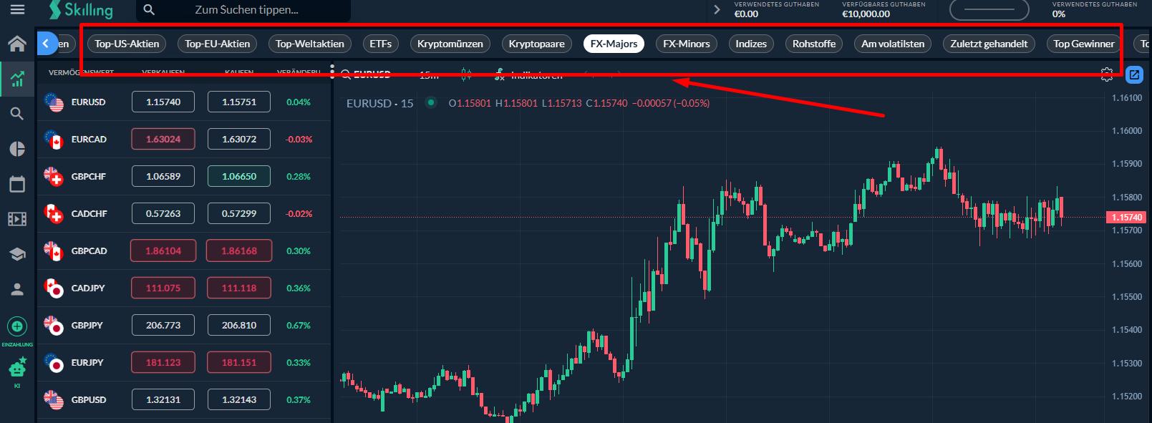The width and height of the screenshot is (1152, 423).
Task: Open the hamburger menu
Action: [x=17, y=9]
